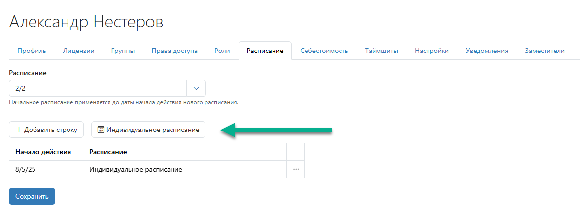Open the three-dots row actions menu

tap(296, 170)
